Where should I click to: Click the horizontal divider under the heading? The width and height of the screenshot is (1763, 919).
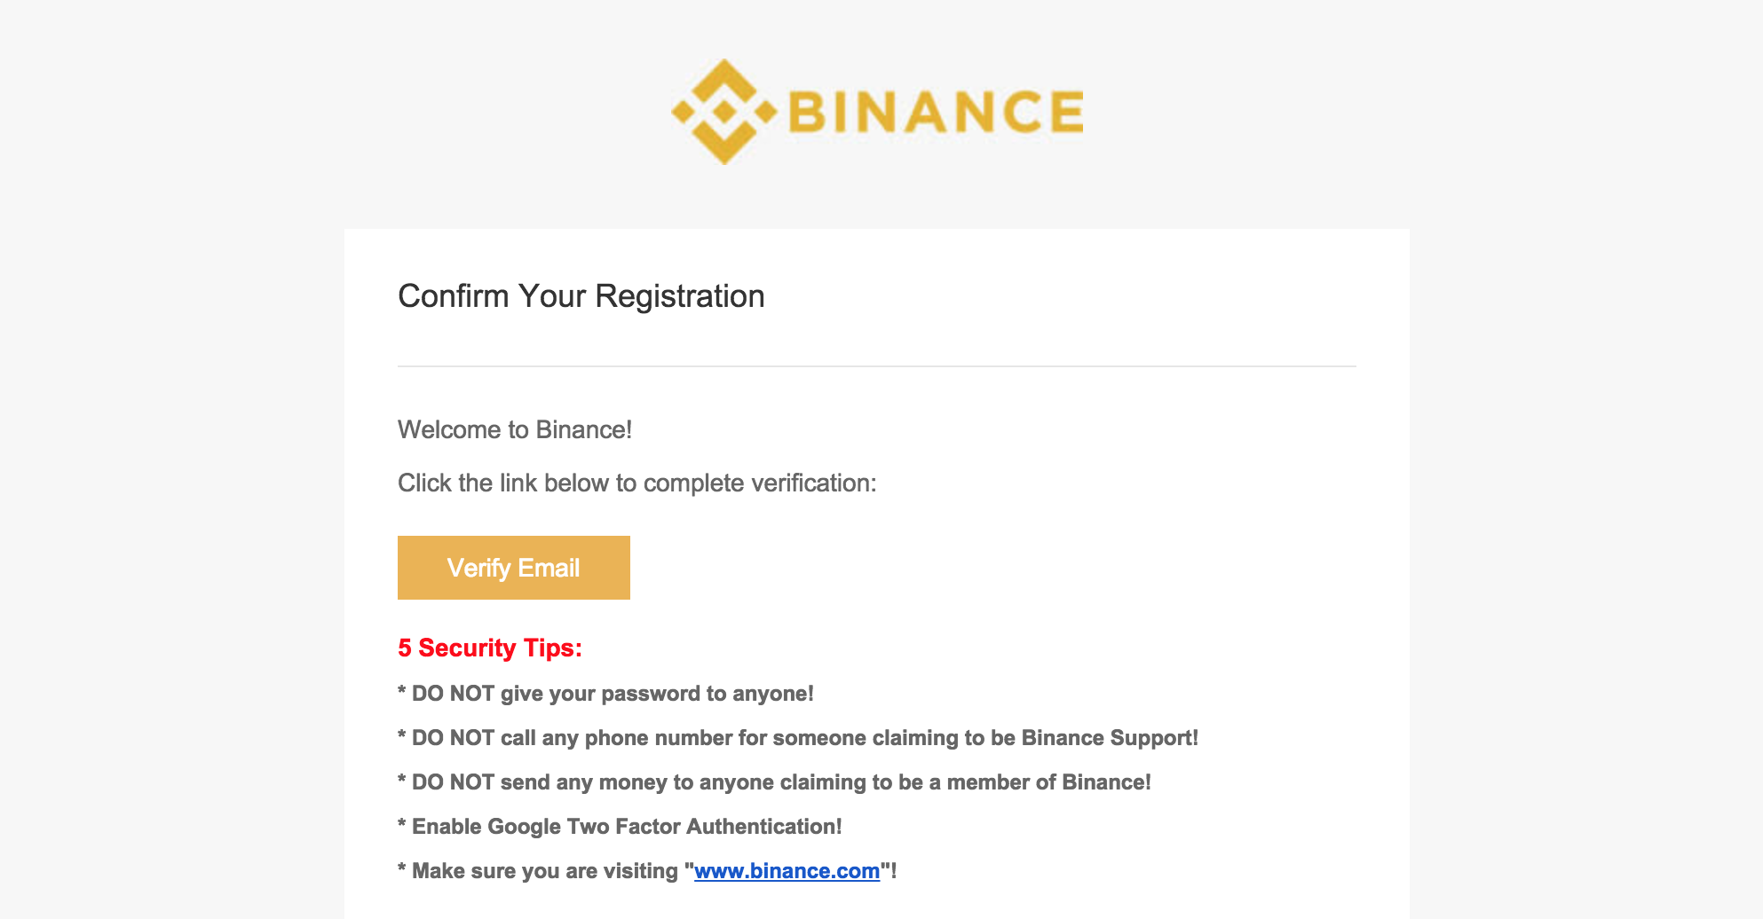click(x=877, y=366)
